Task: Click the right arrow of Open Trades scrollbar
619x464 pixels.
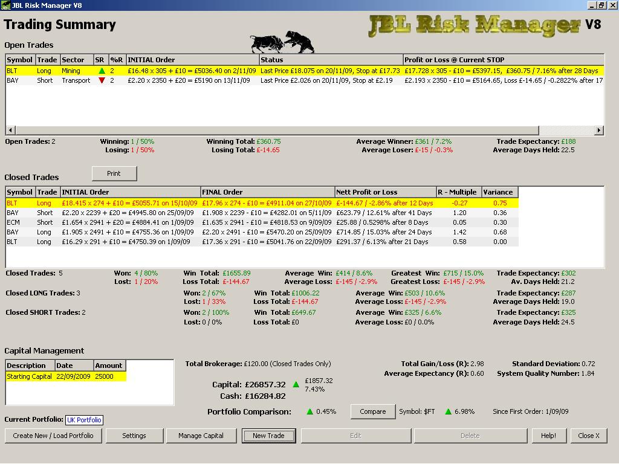Action: (x=599, y=130)
